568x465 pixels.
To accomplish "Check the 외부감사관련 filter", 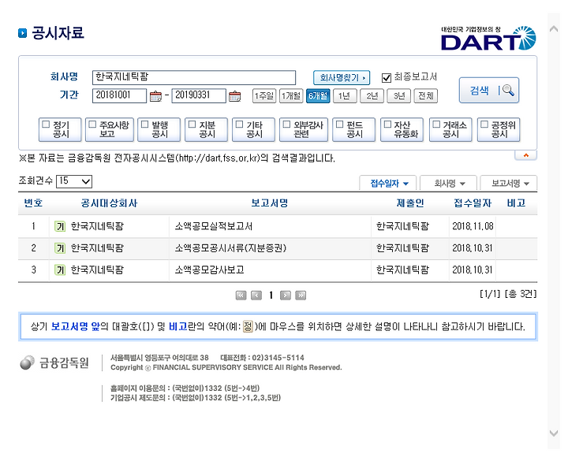I will pyautogui.click(x=287, y=125).
